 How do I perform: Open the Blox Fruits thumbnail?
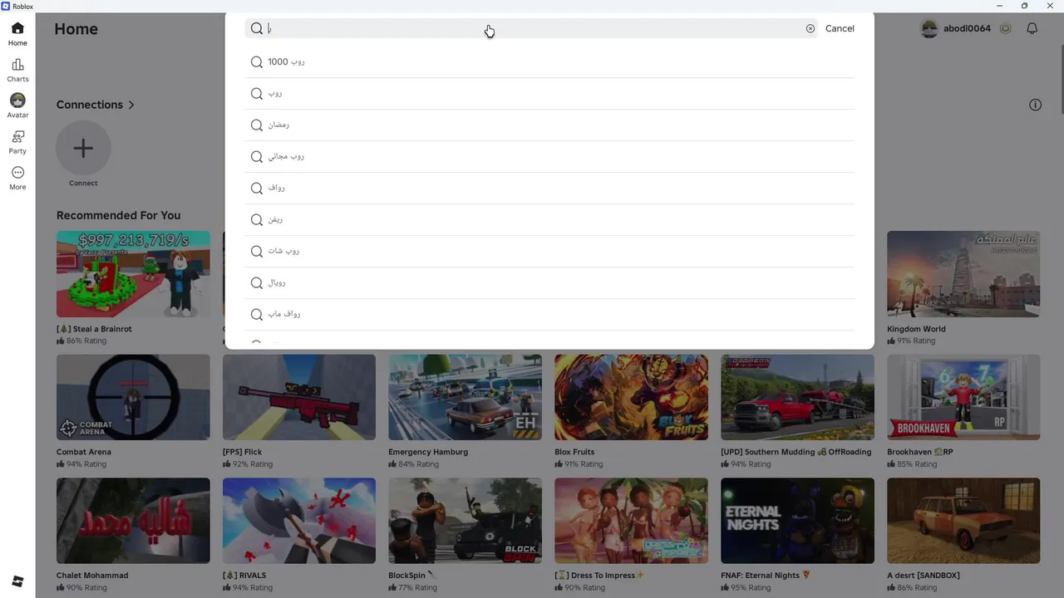pos(631,397)
